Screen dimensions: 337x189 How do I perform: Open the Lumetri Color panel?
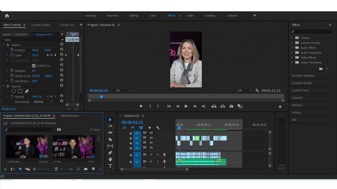click(300, 90)
